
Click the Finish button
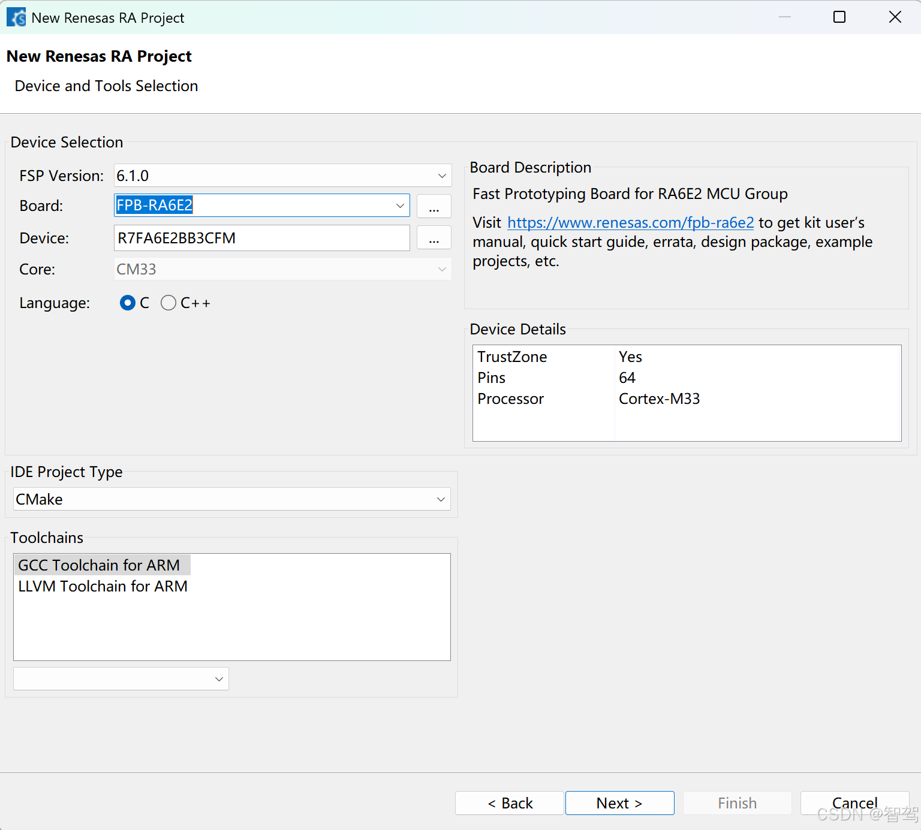[x=738, y=803]
